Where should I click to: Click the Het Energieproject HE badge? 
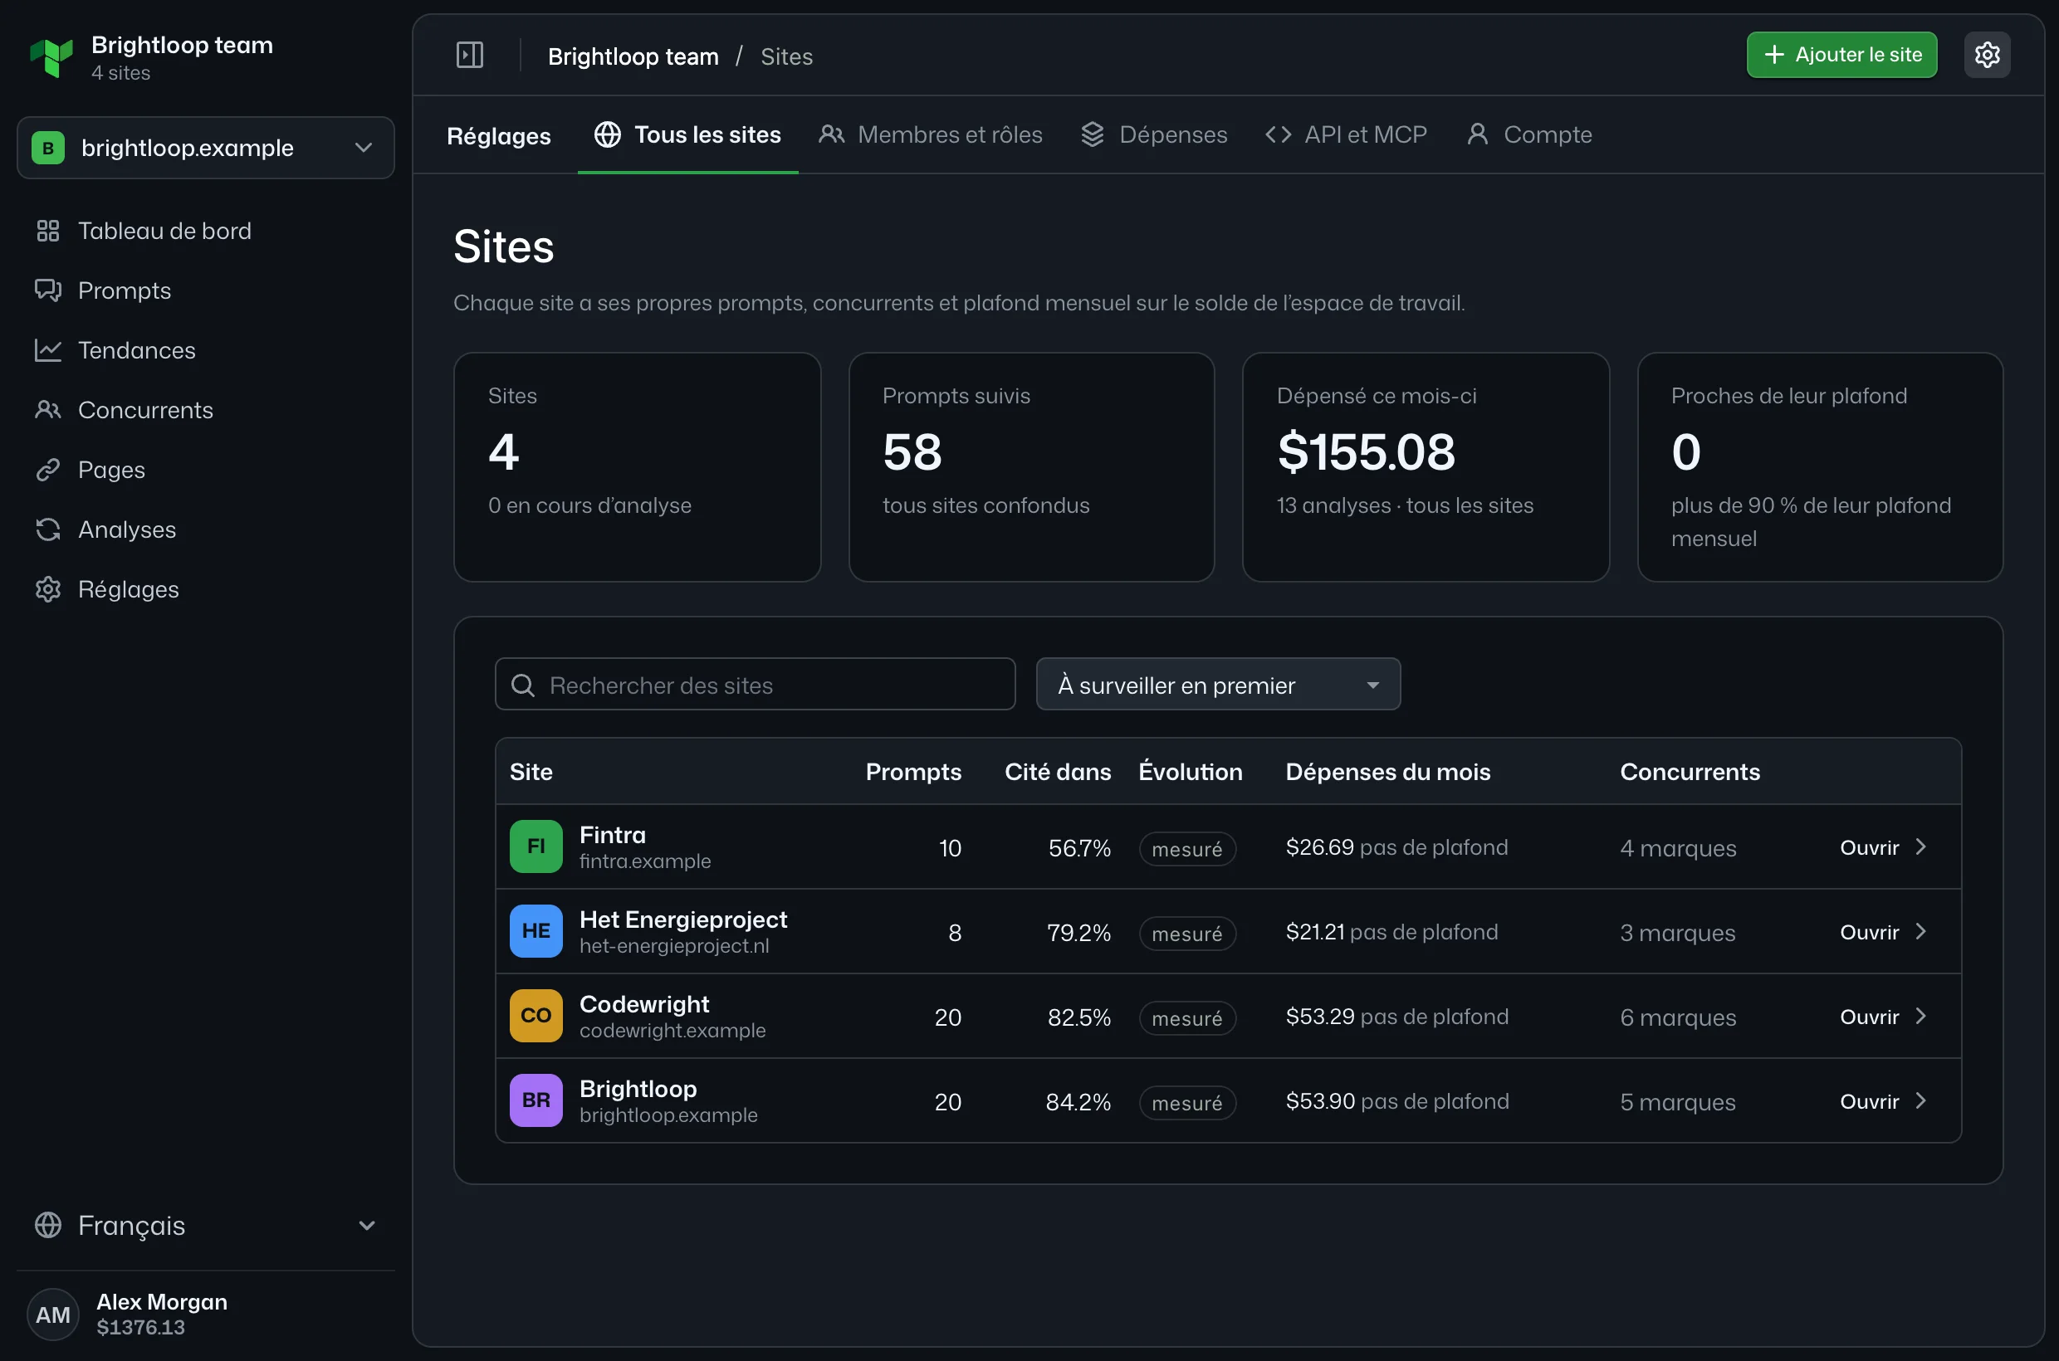point(536,930)
